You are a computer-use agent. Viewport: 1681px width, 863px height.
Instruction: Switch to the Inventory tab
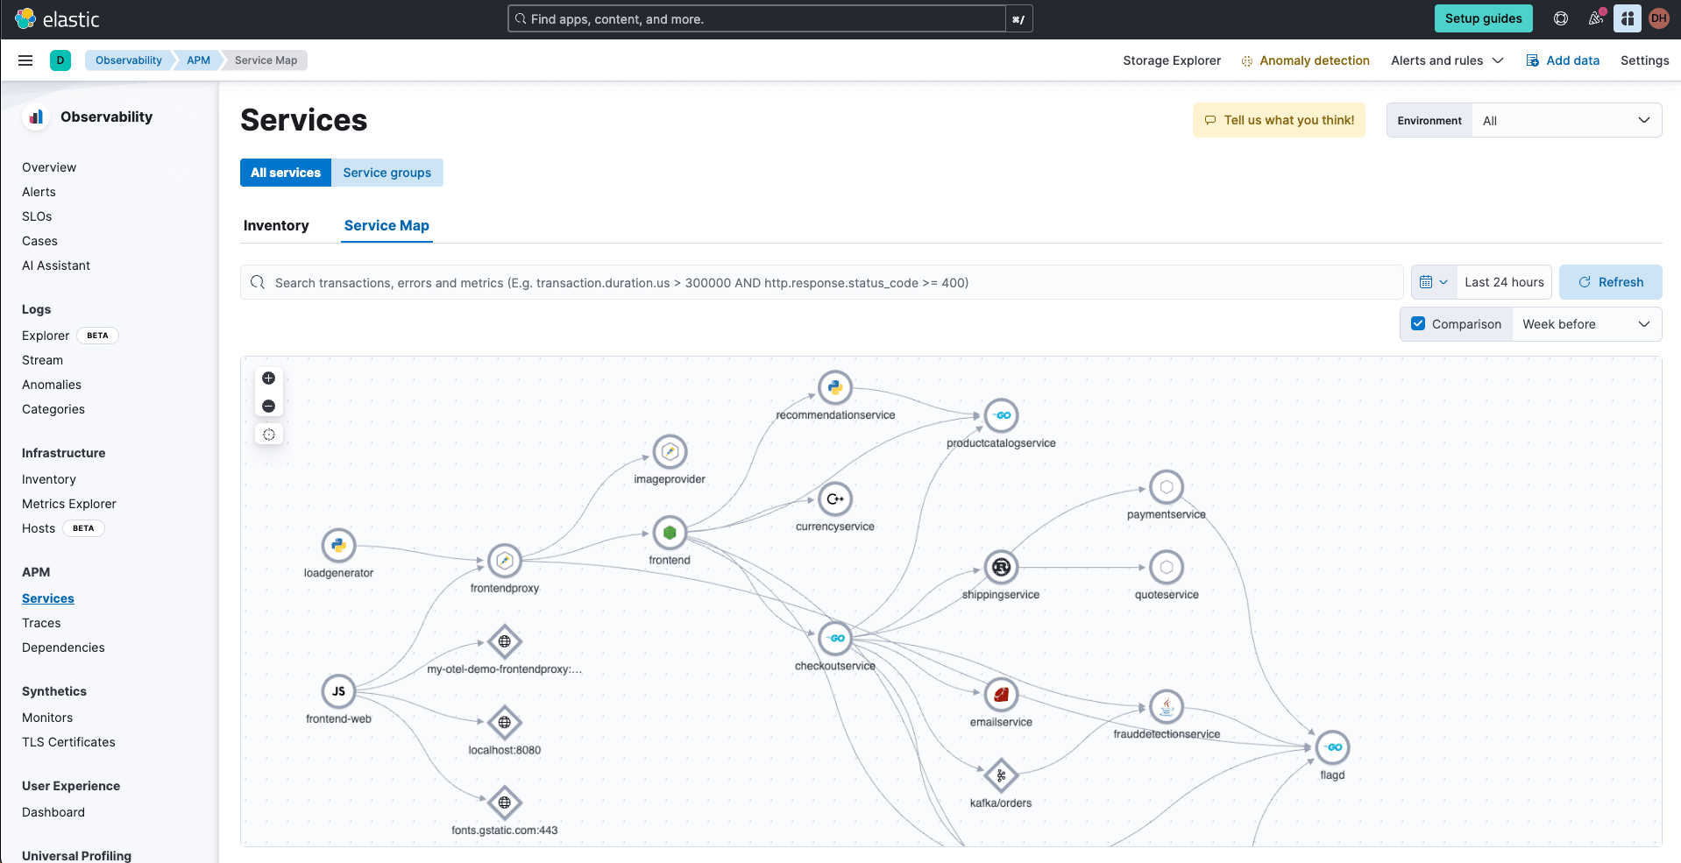click(276, 226)
